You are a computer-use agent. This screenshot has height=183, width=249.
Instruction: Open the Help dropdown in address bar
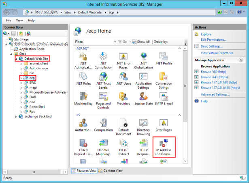[244, 12]
